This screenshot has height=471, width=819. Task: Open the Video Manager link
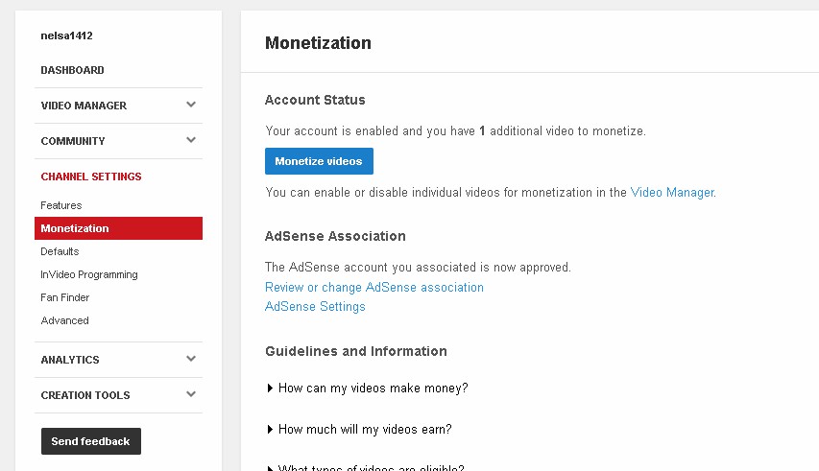point(672,192)
